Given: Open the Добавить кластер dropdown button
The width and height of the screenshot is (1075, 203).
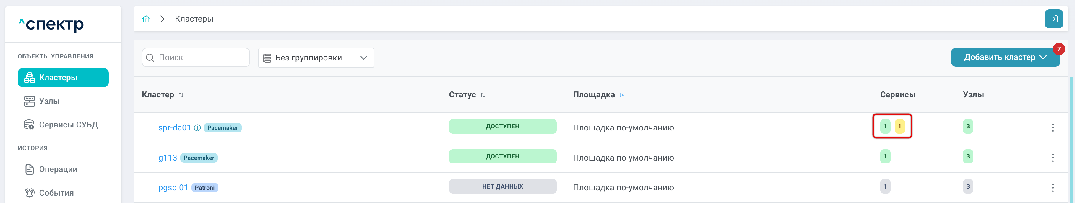Looking at the screenshot, I should [1005, 58].
